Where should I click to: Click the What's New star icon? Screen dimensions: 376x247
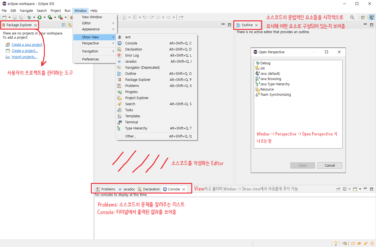[x=372, y=243]
